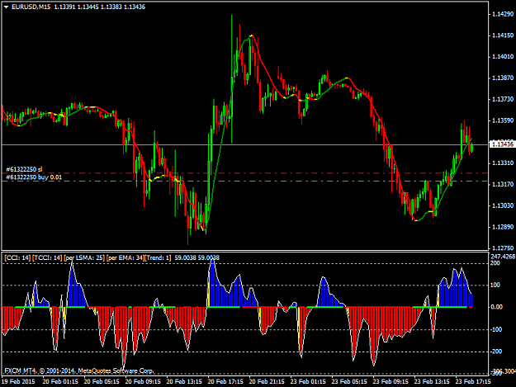Click the 247.4268 indicator scale value
The width and height of the screenshot is (516, 387).
tap(503, 257)
